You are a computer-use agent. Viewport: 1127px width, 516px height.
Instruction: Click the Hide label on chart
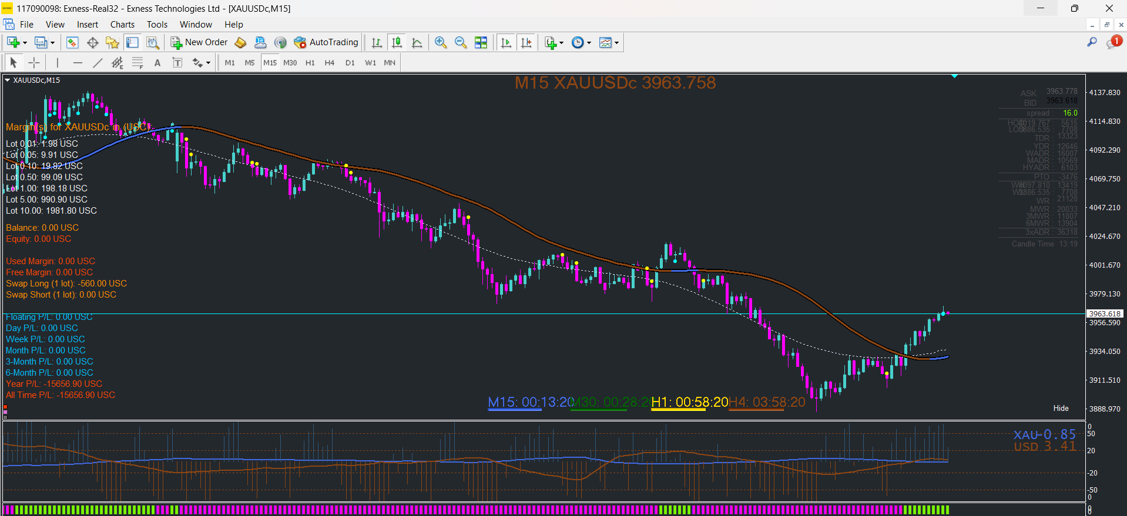pyautogui.click(x=1061, y=408)
